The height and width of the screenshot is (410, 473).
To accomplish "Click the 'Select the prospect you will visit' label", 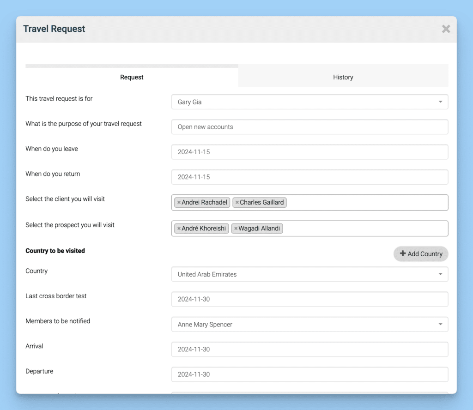I will point(70,225).
